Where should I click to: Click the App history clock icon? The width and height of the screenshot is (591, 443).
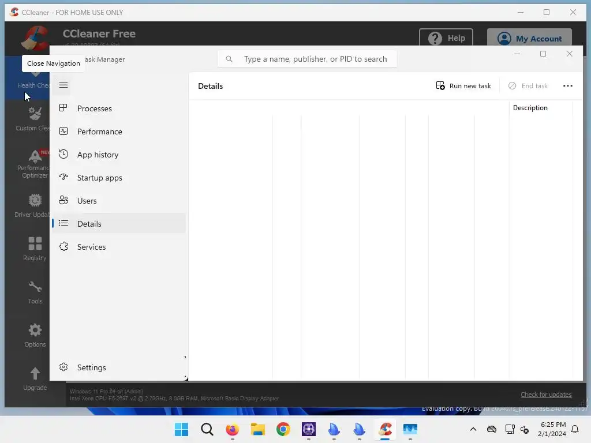pyautogui.click(x=63, y=154)
